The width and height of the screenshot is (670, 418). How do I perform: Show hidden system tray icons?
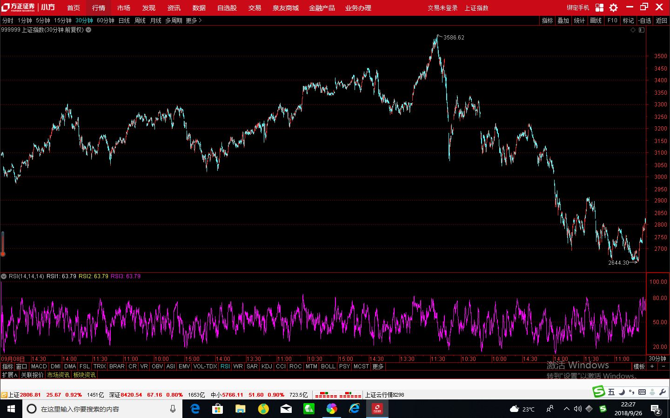coord(566,409)
